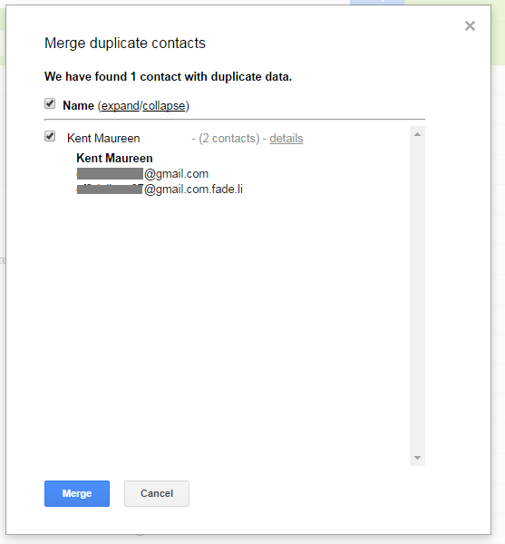
Task: Click the collapse link
Action: [x=164, y=105]
